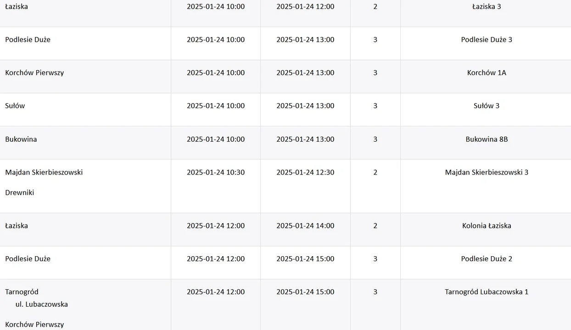Click the Tarnogród Lubaczowska 1 cell
The height and width of the screenshot is (330, 571).
pos(487,291)
